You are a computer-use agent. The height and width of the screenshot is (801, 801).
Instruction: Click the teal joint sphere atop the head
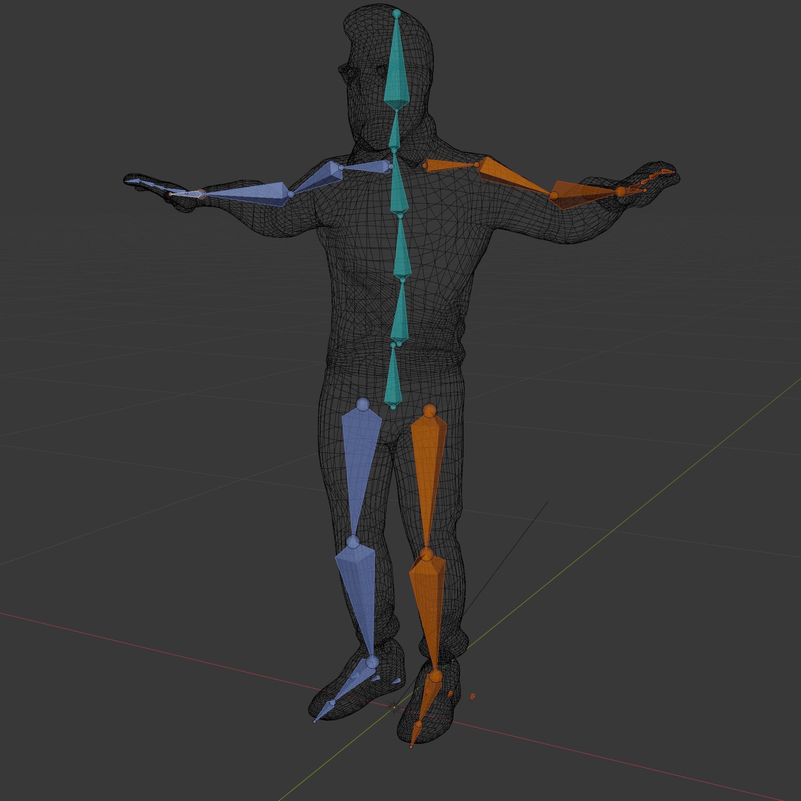click(397, 14)
